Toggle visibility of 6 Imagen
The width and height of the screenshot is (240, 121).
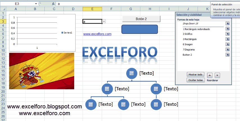coord(227,45)
